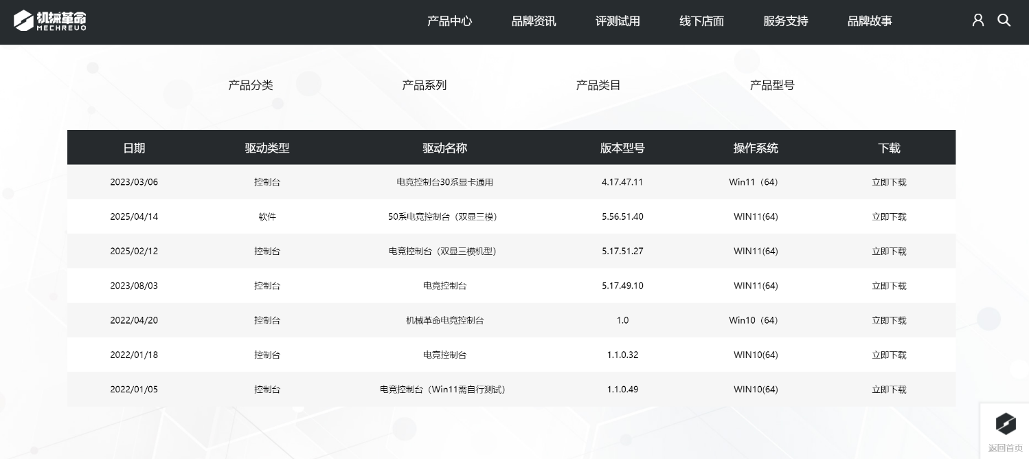Download the 2023/08/03 电竞控制台 driver
The height and width of the screenshot is (459, 1029).
pos(889,286)
